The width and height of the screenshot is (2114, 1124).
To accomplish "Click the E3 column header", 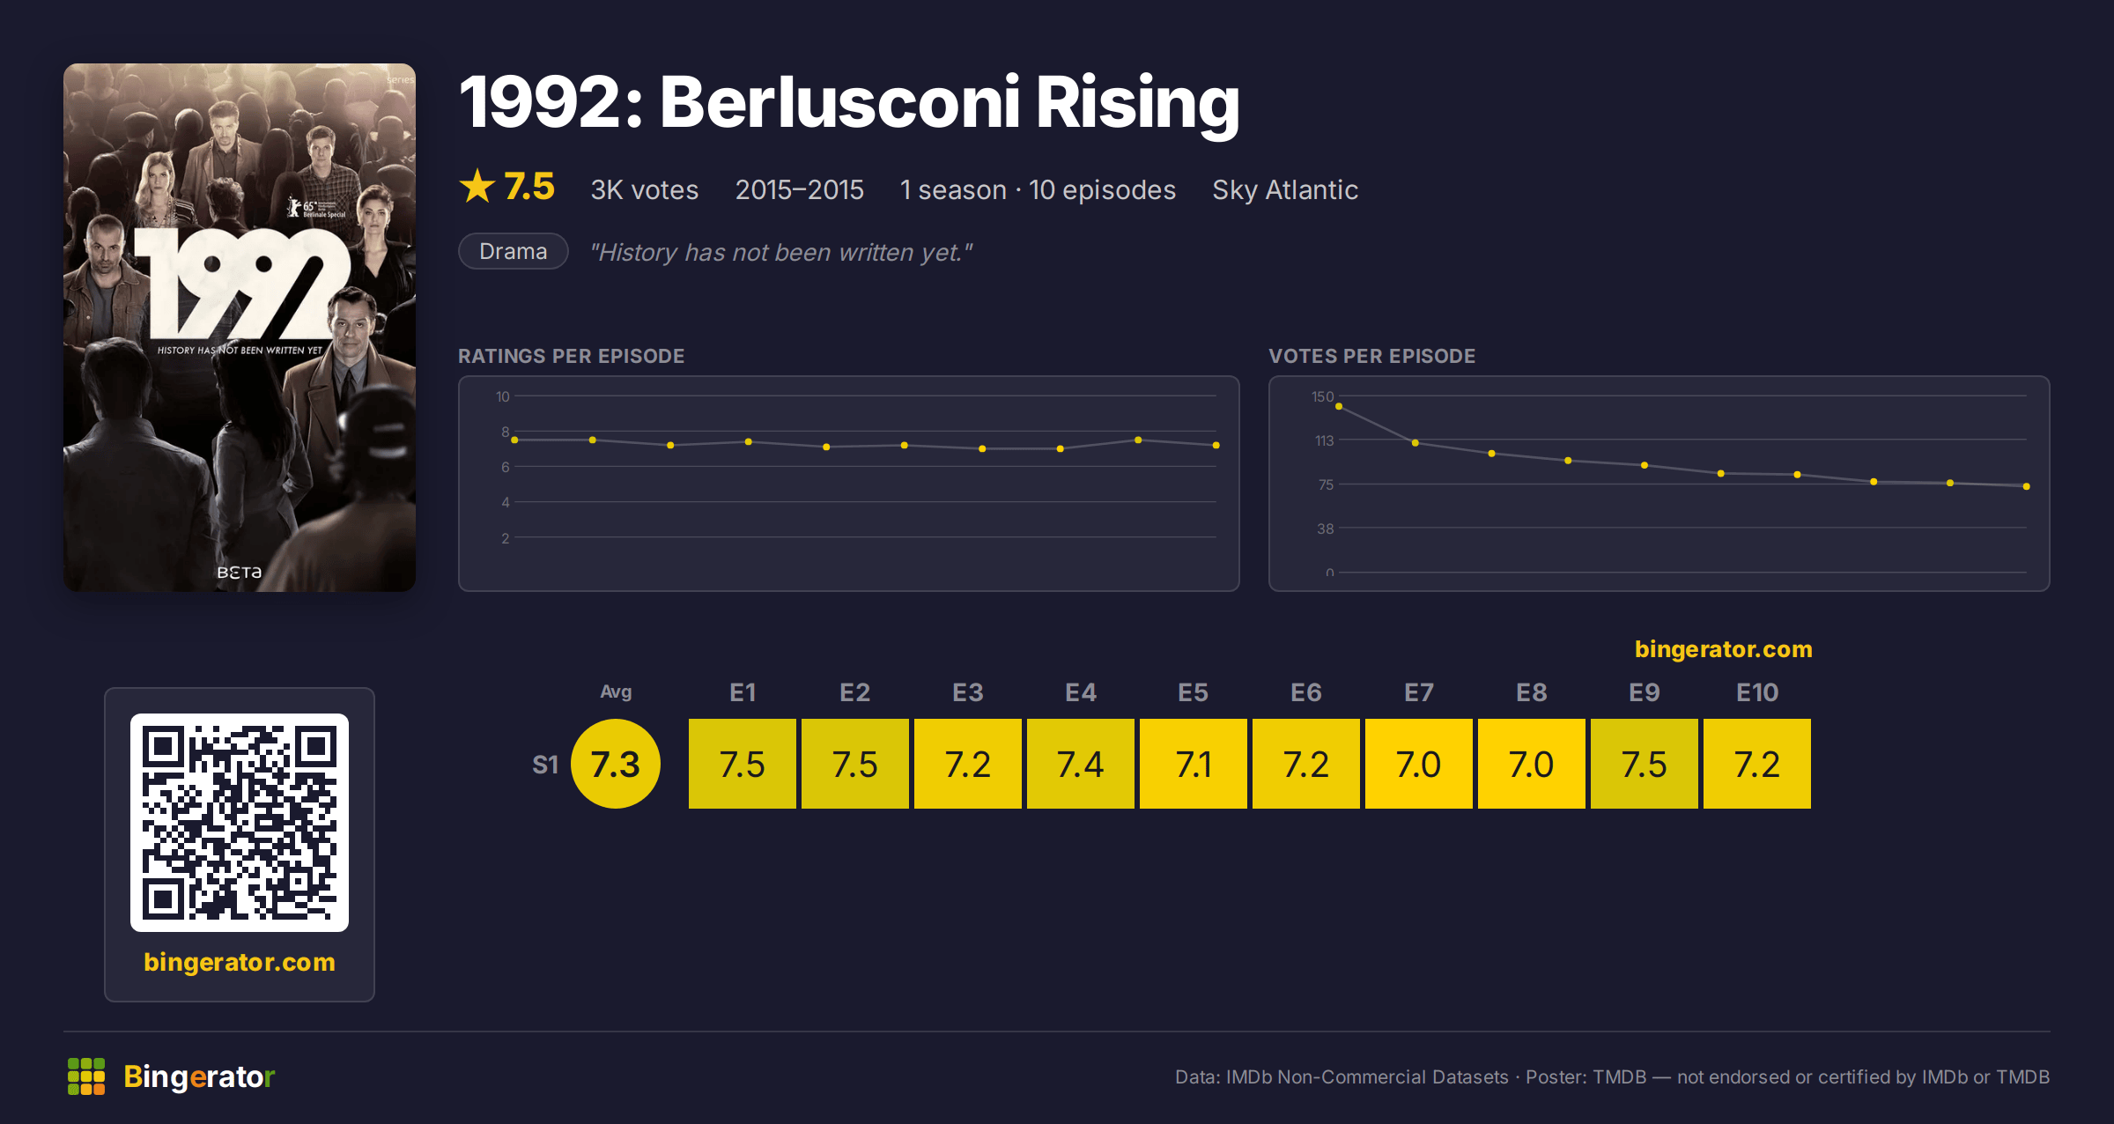I will point(968,692).
